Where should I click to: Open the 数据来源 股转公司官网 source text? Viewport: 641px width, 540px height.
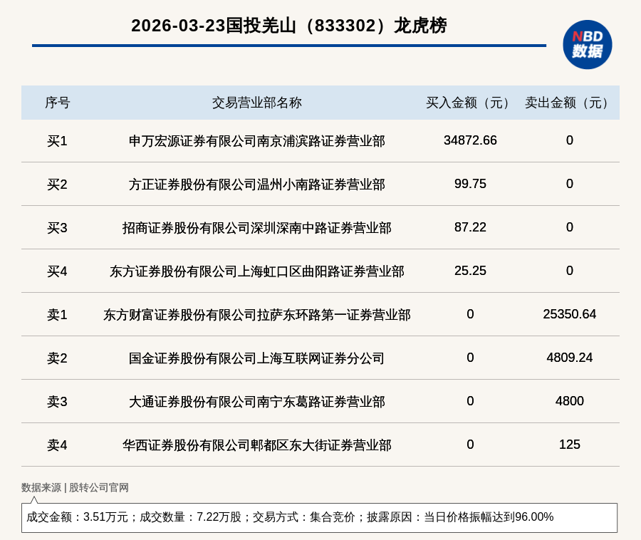(x=75, y=488)
